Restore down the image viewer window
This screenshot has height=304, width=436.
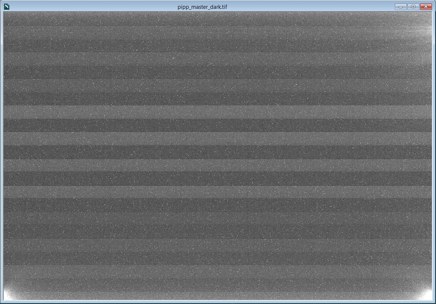click(413, 6)
